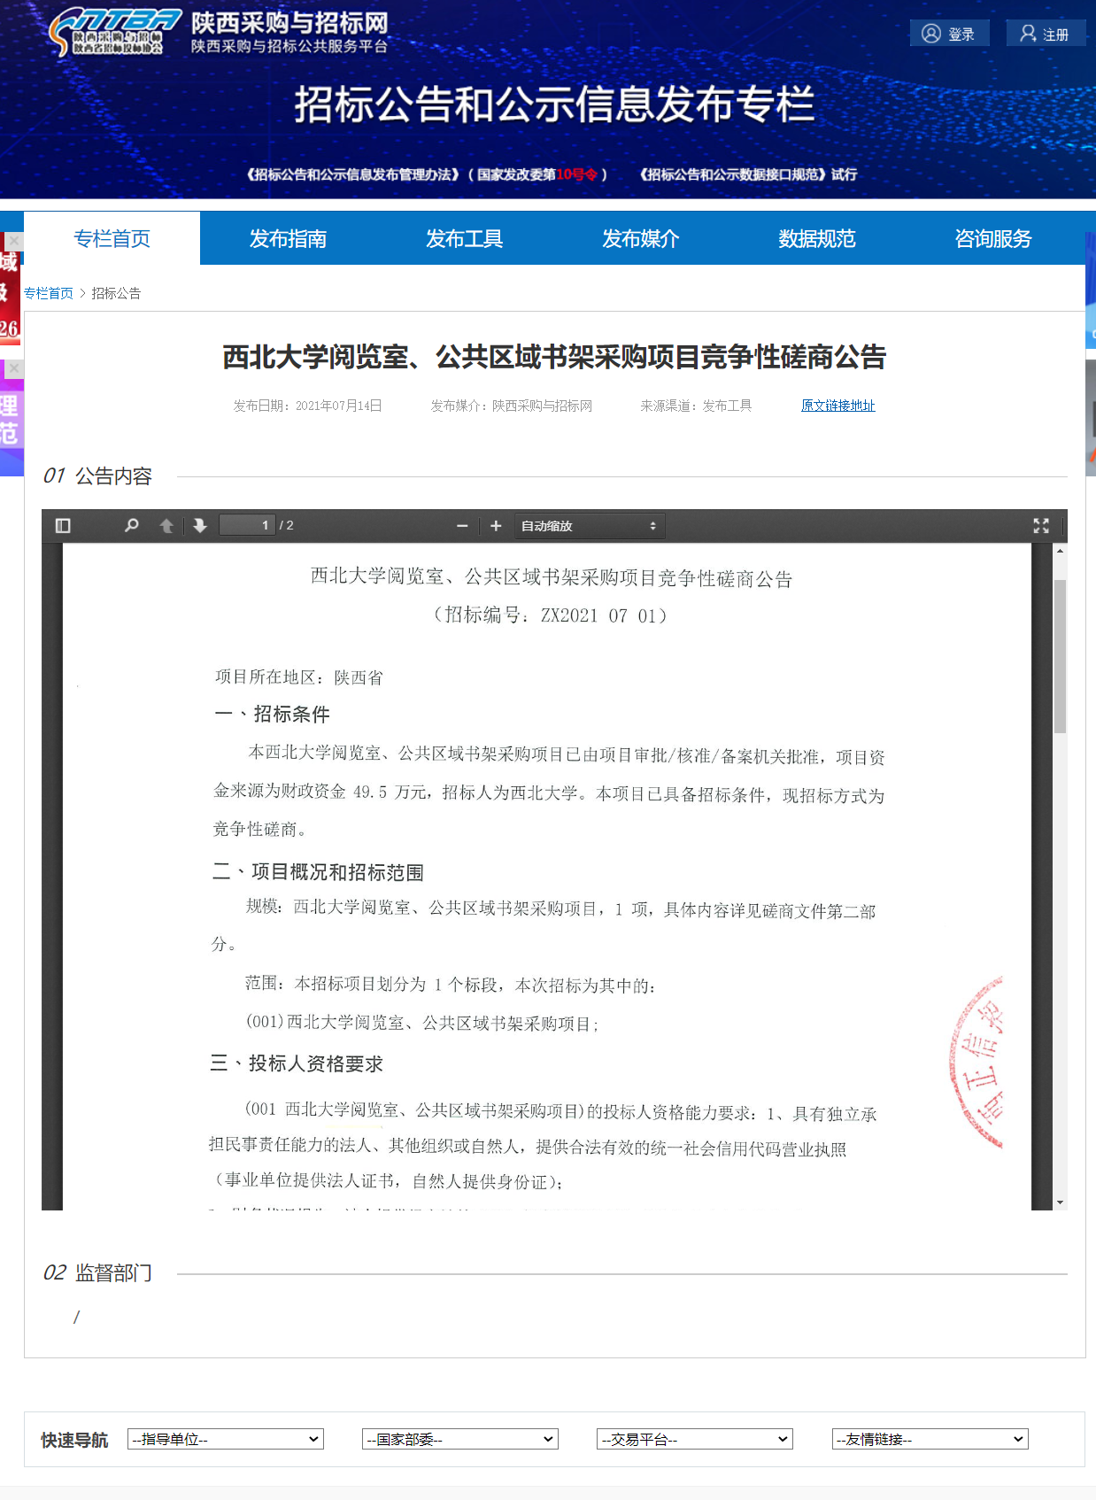Switch to the 发布指南 tab

[288, 238]
